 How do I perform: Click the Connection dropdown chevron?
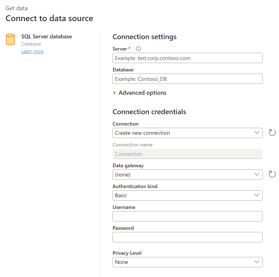[x=257, y=133]
